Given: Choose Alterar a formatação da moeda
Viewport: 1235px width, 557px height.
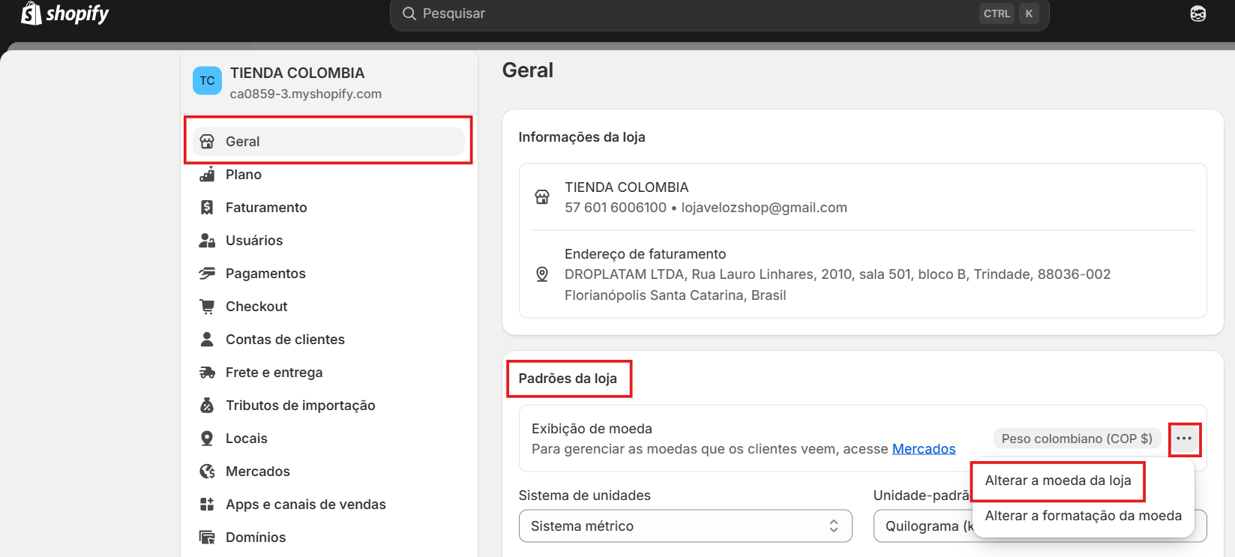Looking at the screenshot, I should (x=1083, y=516).
